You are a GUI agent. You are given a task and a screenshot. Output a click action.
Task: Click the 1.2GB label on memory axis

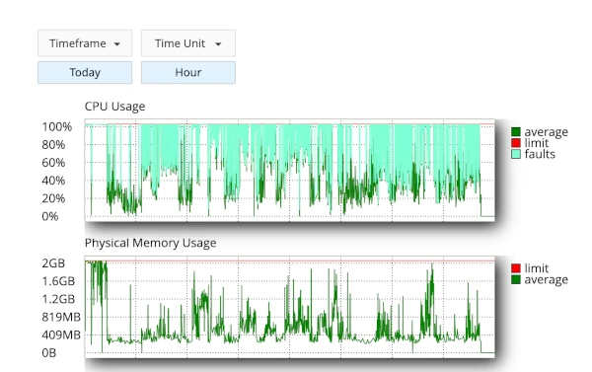click(58, 299)
